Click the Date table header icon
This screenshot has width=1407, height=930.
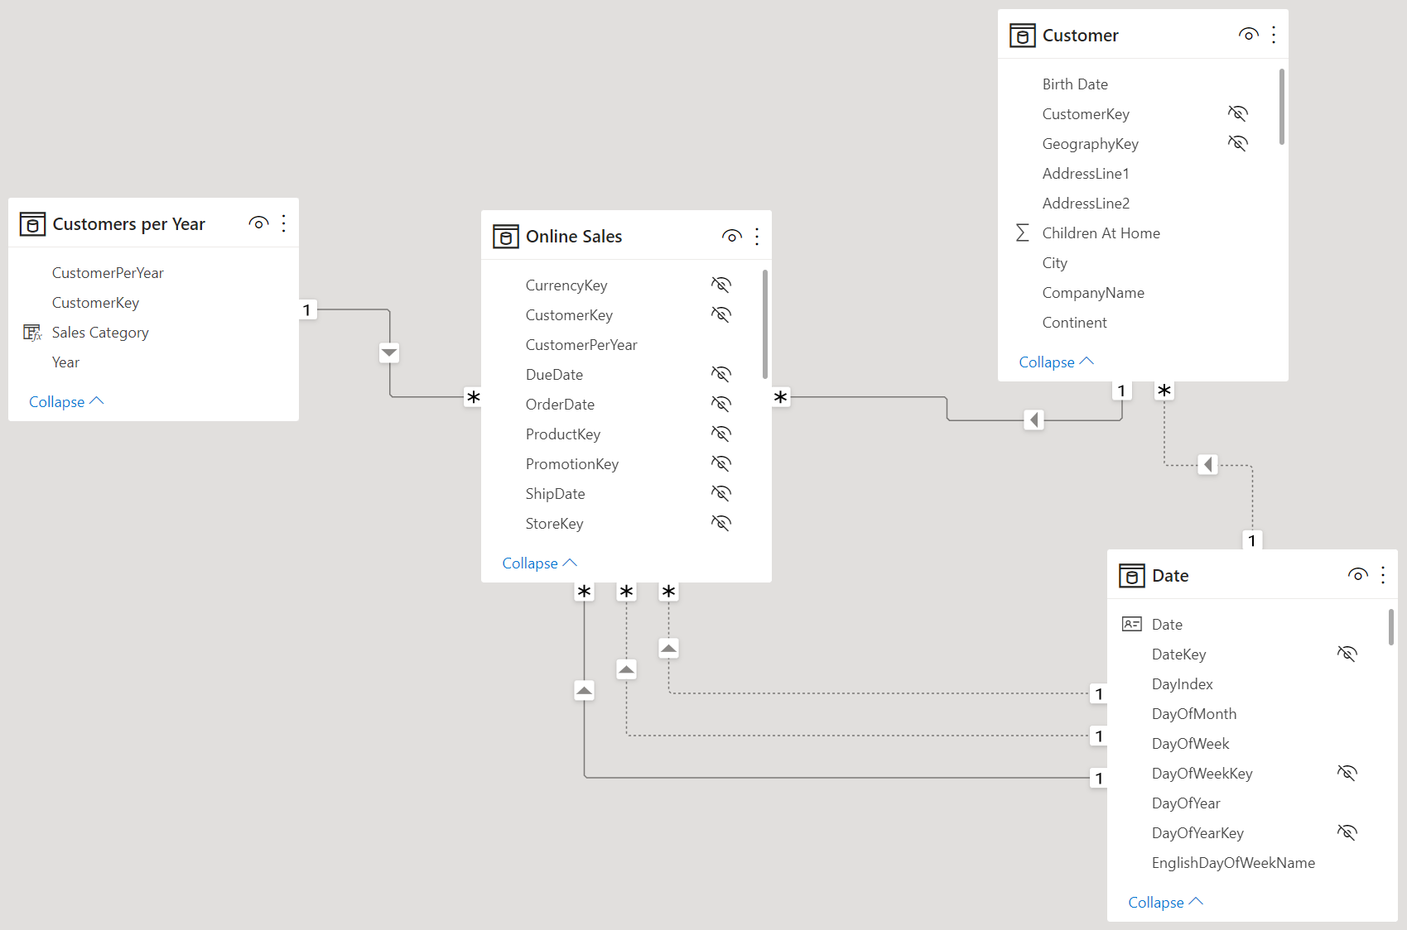pos(1132,576)
